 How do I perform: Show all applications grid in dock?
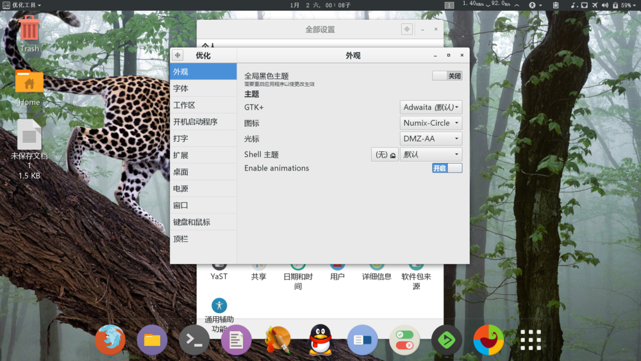(531, 340)
